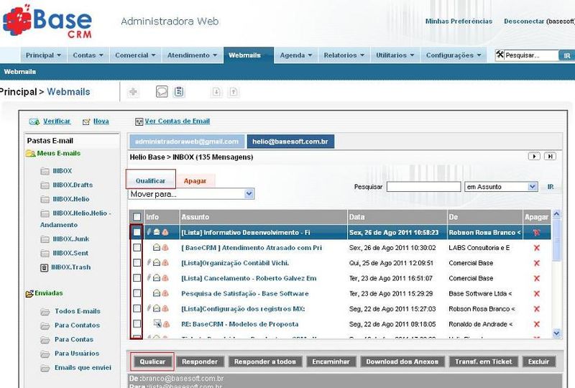This screenshot has height=388, width=575.
Task: Click the message list scrollbar down arrow
Action: pyautogui.click(x=556, y=333)
